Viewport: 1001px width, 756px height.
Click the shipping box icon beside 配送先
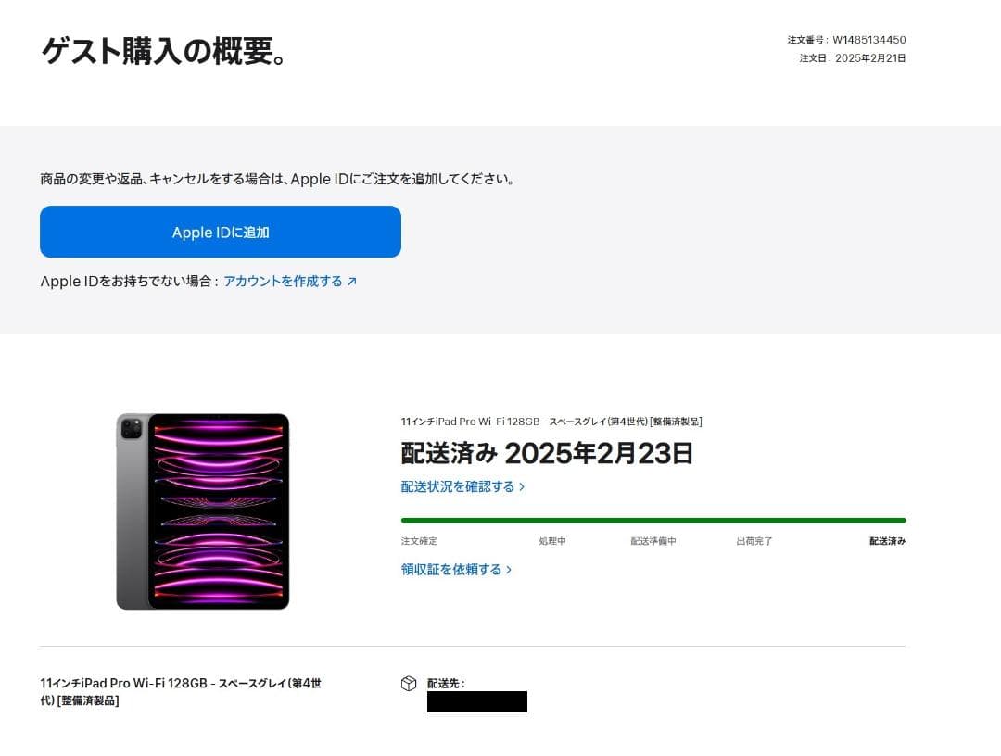(x=408, y=683)
